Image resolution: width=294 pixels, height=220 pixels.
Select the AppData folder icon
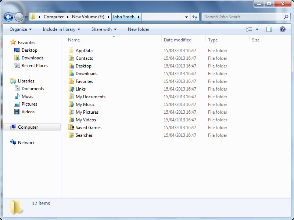tap(71, 50)
